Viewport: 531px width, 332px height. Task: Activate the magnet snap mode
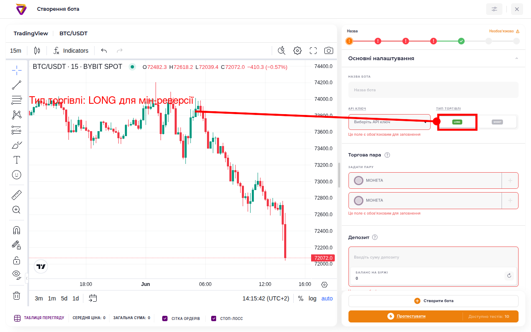click(x=17, y=230)
